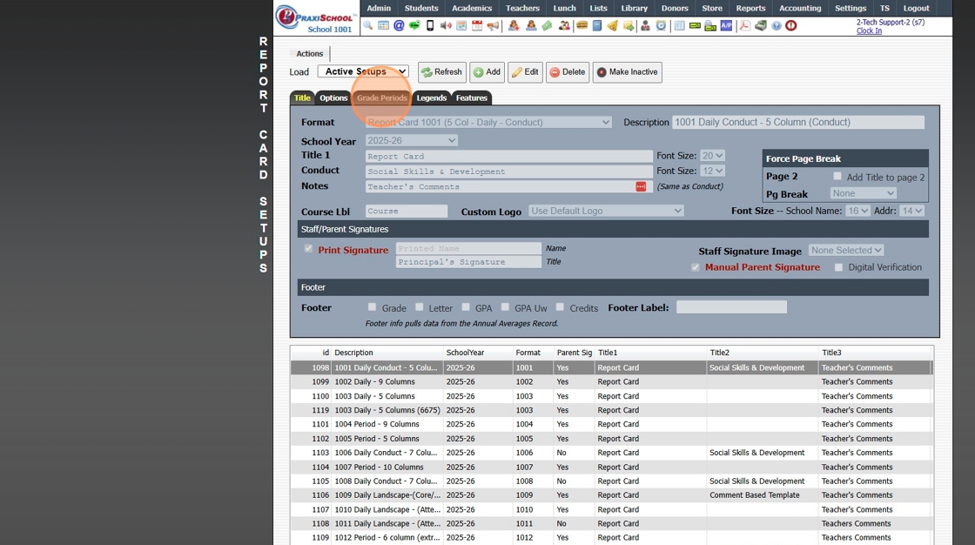Screen dimensions: 975x545
Task: Click the Edit button
Action: click(x=526, y=72)
